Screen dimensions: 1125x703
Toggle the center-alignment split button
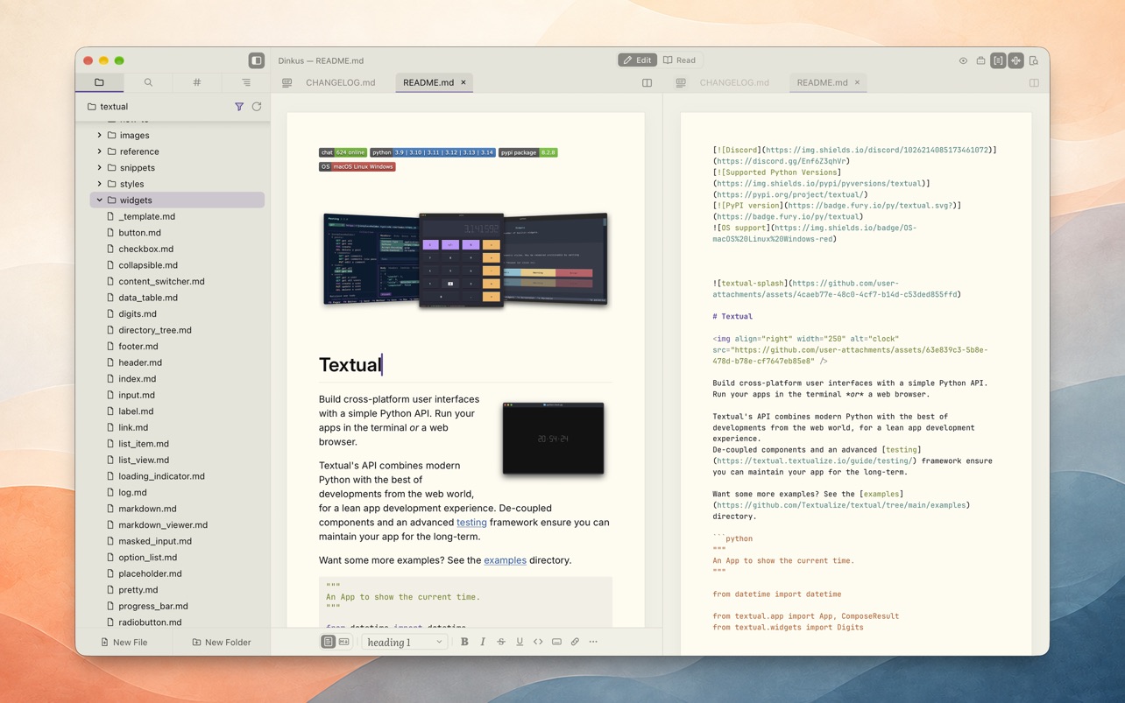[1016, 61]
